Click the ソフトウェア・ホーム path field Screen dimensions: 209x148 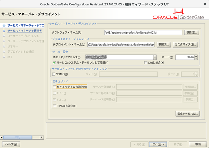coord(143,33)
